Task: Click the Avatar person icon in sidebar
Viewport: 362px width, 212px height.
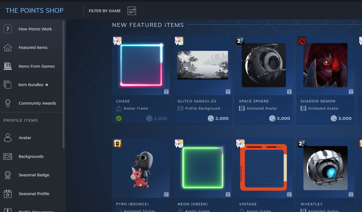Action: (8, 137)
